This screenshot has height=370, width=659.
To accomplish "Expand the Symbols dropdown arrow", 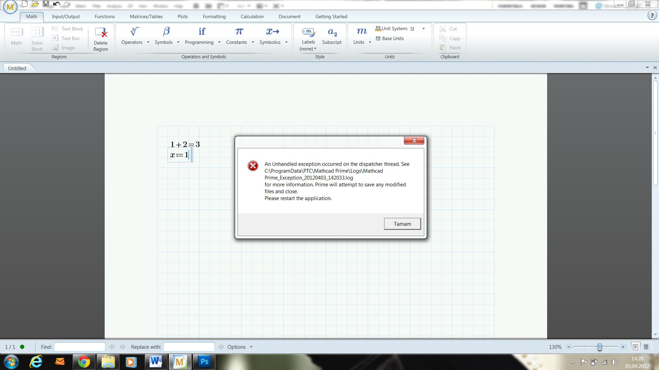I will point(178,42).
